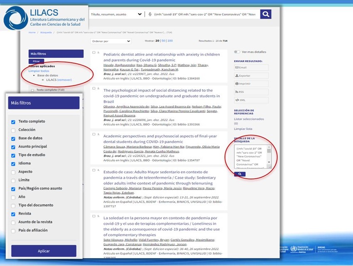Open the Pediatric dentist attire article title
353x266 pixels.
tap(162, 57)
